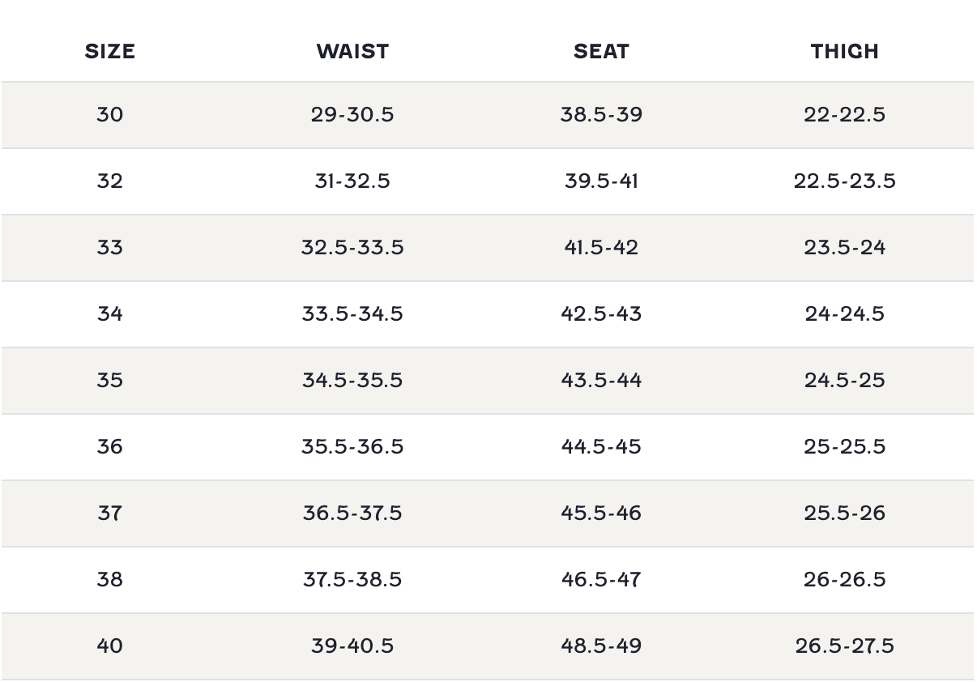The image size is (977, 682).
Task: Click the seat value 48.5-49
Action: coord(601,646)
